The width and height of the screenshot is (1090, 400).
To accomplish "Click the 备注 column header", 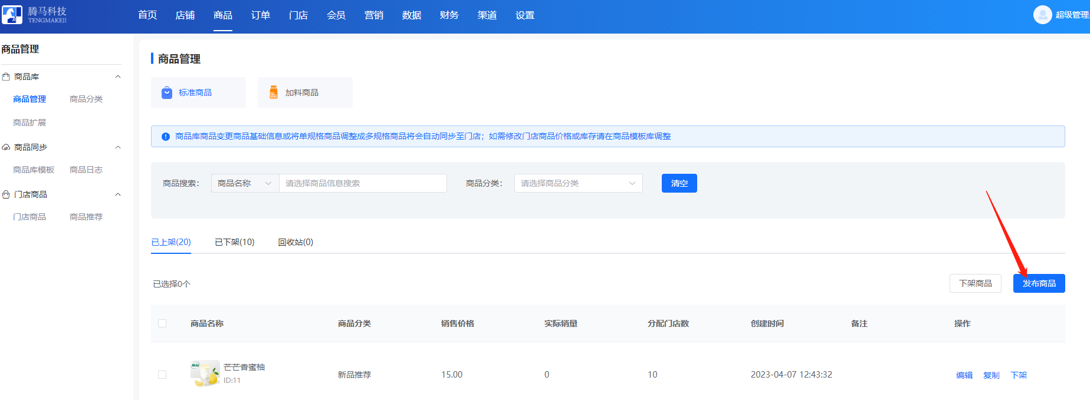I will [x=859, y=323].
